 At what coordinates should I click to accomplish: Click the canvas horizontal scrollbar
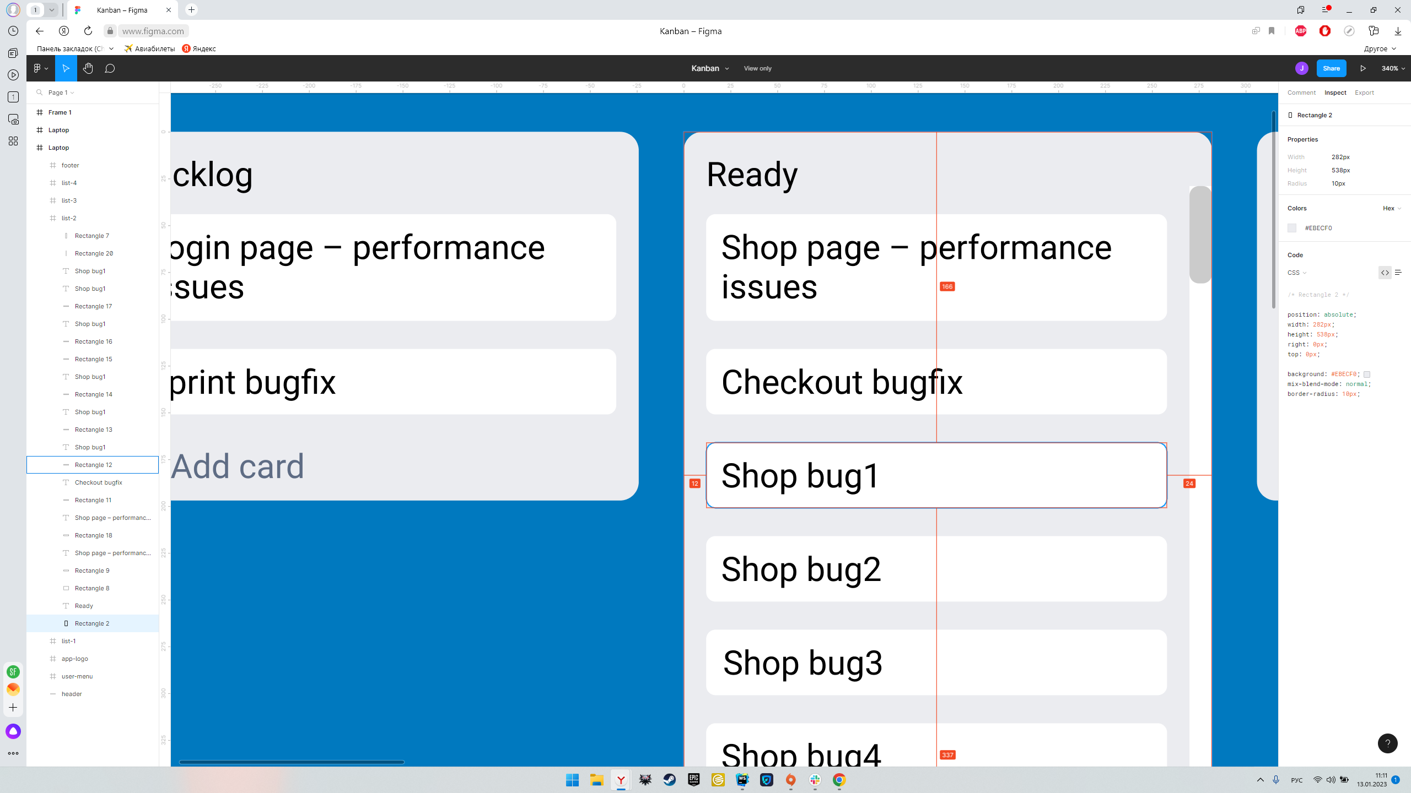[292, 762]
